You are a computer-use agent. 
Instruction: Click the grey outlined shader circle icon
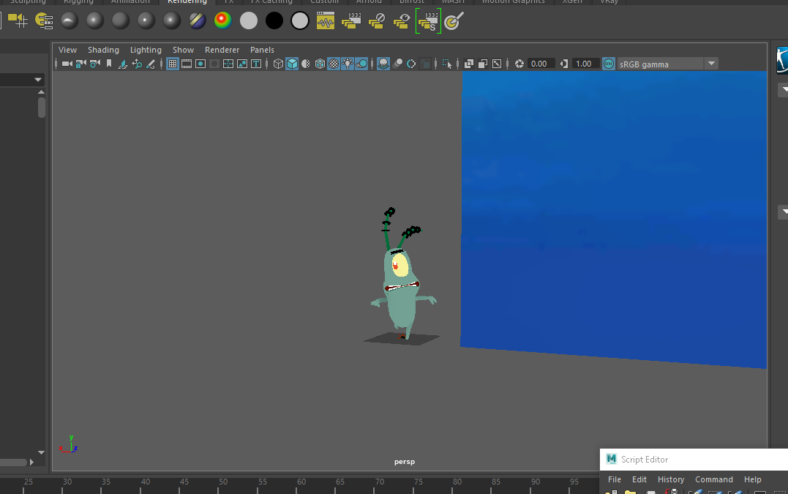300,20
